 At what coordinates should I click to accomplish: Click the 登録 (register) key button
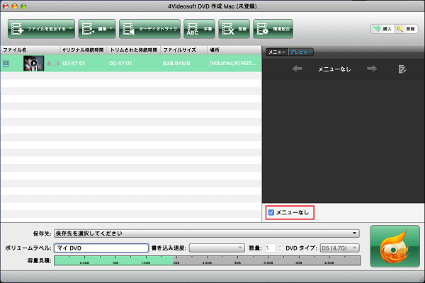pyautogui.click(x=407, y=29)
